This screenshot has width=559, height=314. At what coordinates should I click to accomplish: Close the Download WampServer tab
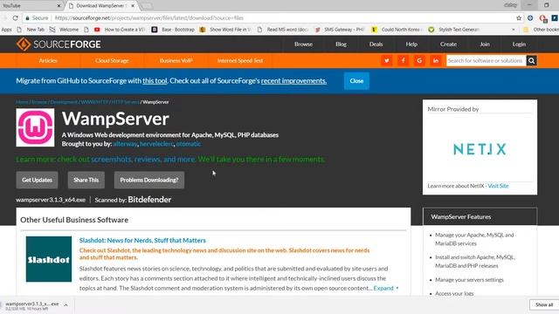click(x=133, y=6)
